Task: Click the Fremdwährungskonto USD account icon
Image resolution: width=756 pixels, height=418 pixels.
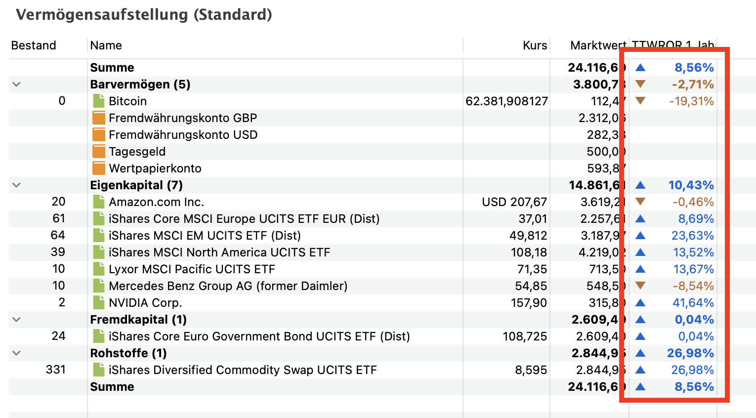Action: 99,135
